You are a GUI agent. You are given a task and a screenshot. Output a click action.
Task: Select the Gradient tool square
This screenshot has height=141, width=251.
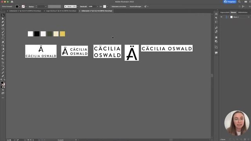[x=3, y=49]
